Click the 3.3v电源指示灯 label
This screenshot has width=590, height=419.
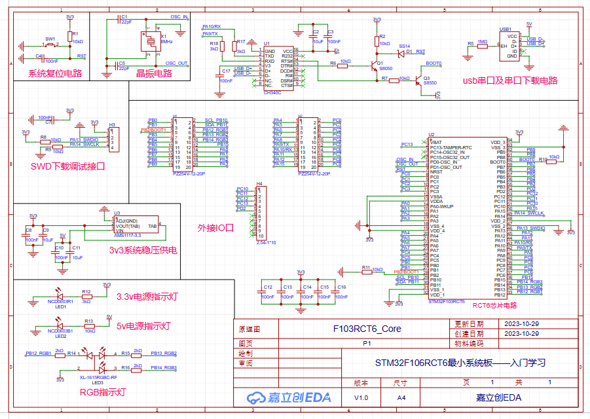(147, 297)
